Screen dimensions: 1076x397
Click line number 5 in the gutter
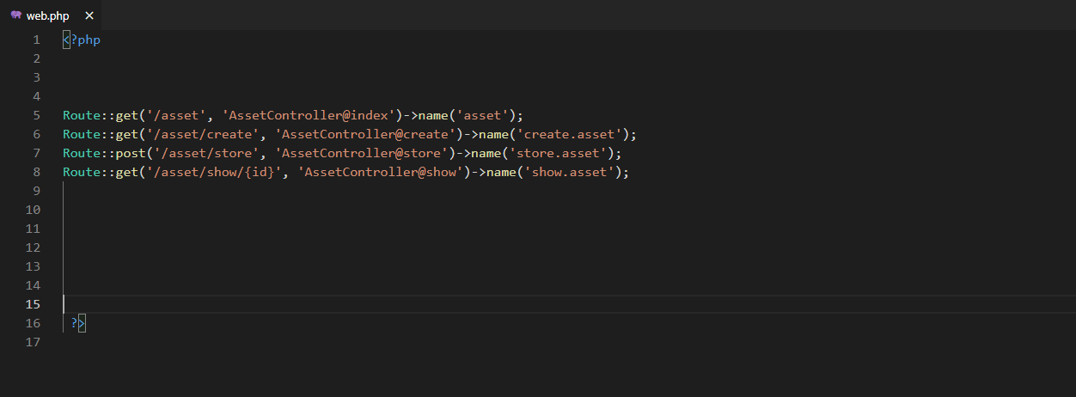36,115
